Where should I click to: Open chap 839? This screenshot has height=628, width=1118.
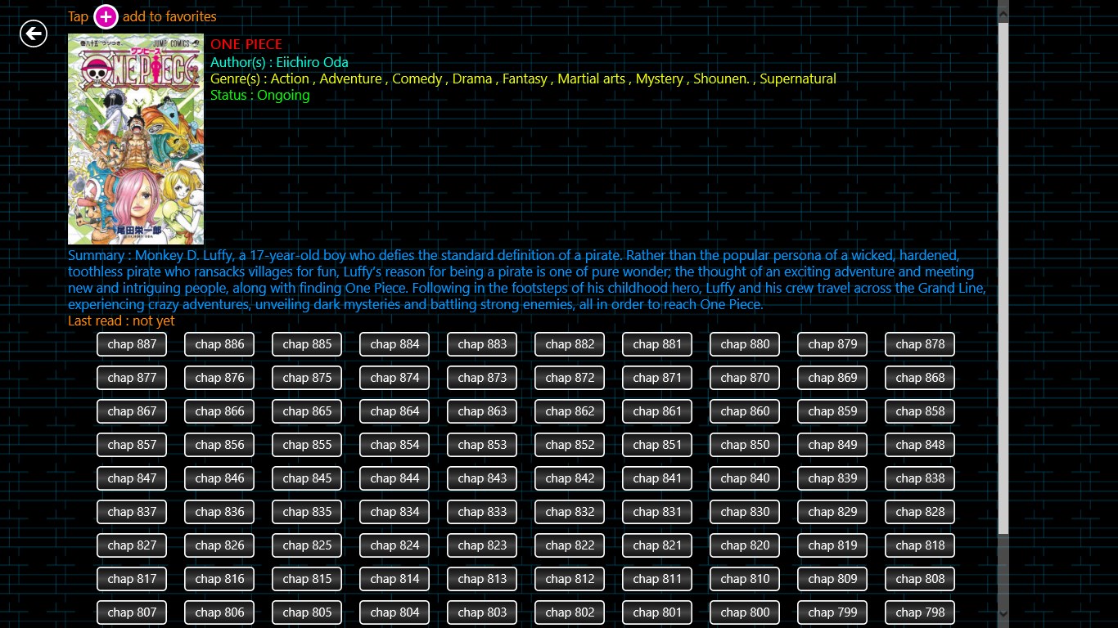click(832, 478)
